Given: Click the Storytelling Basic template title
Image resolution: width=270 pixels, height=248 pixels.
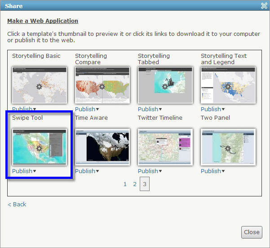Looking at the screenshot, I should (36, 56).
